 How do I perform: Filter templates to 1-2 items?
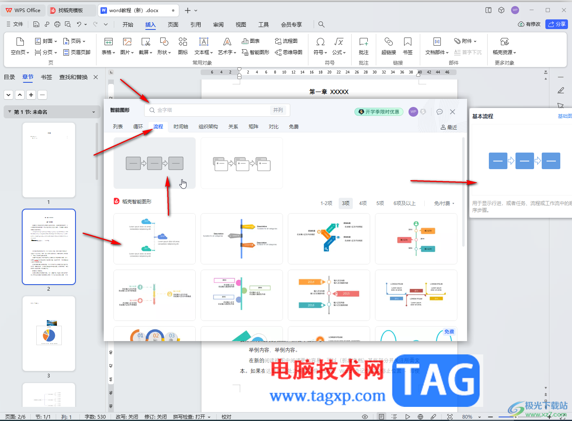[326, 203]
